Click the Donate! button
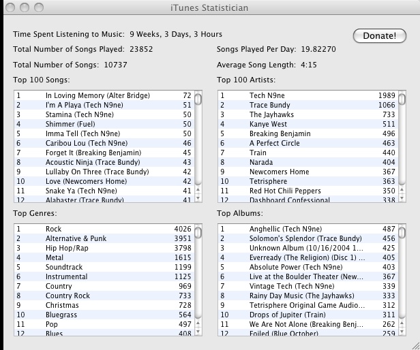 (x=380, y=35)
